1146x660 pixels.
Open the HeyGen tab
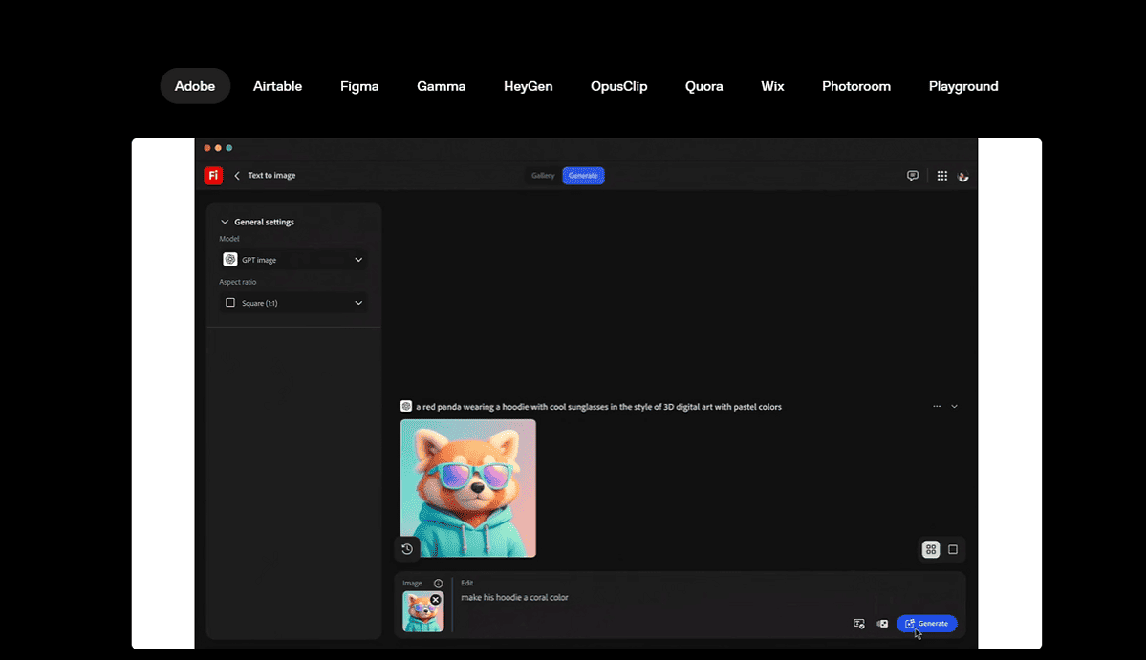pos(528,86)
